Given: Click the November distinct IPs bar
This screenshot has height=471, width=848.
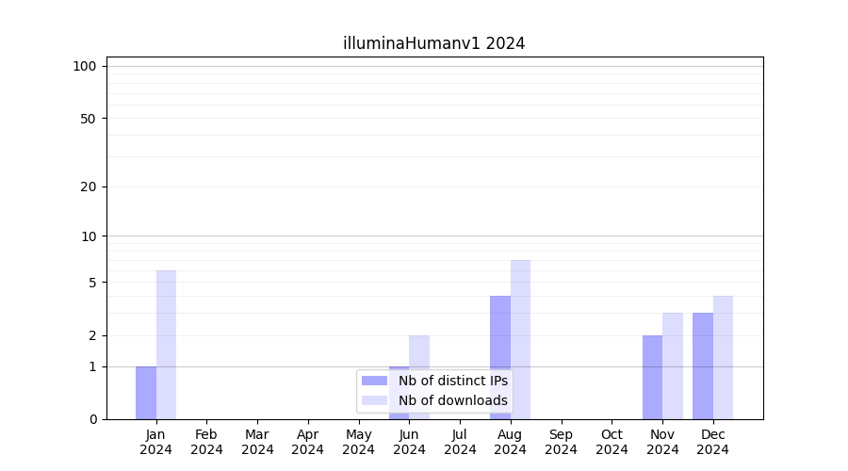Looking at the screenshot, I should point(652,377).
